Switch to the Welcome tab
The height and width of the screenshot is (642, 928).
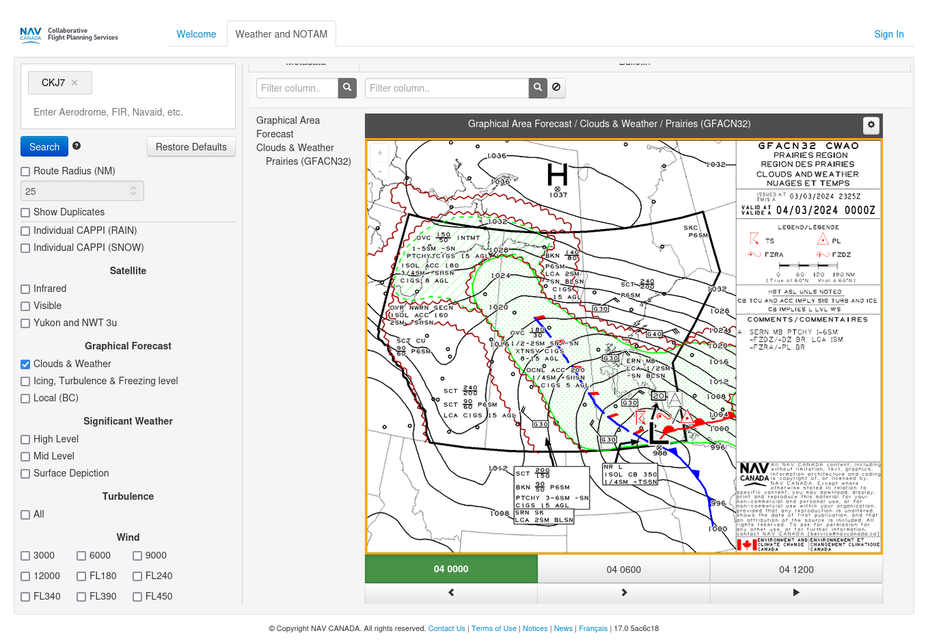coord(196,34)
